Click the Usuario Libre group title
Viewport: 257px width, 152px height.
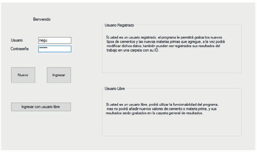click(115, 88)
